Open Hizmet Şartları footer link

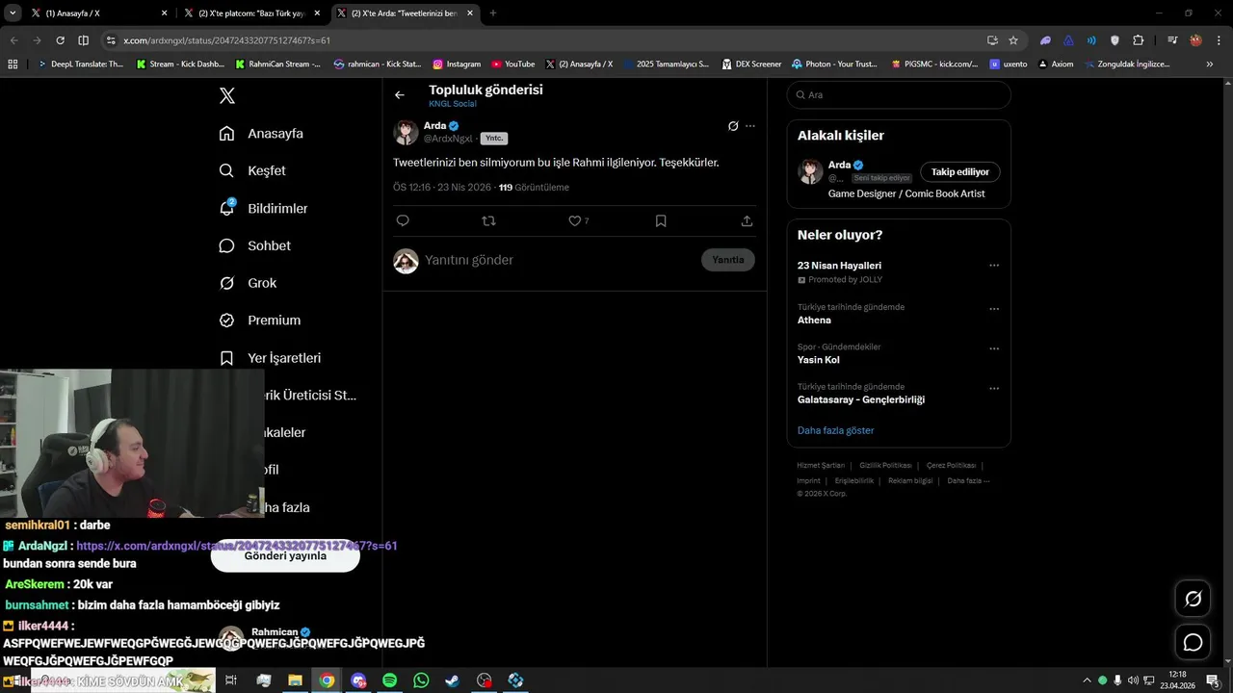[x=821, y=465]
